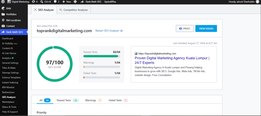Open Sitemap Settings
The image size is (261, 116).
[10, 73]
